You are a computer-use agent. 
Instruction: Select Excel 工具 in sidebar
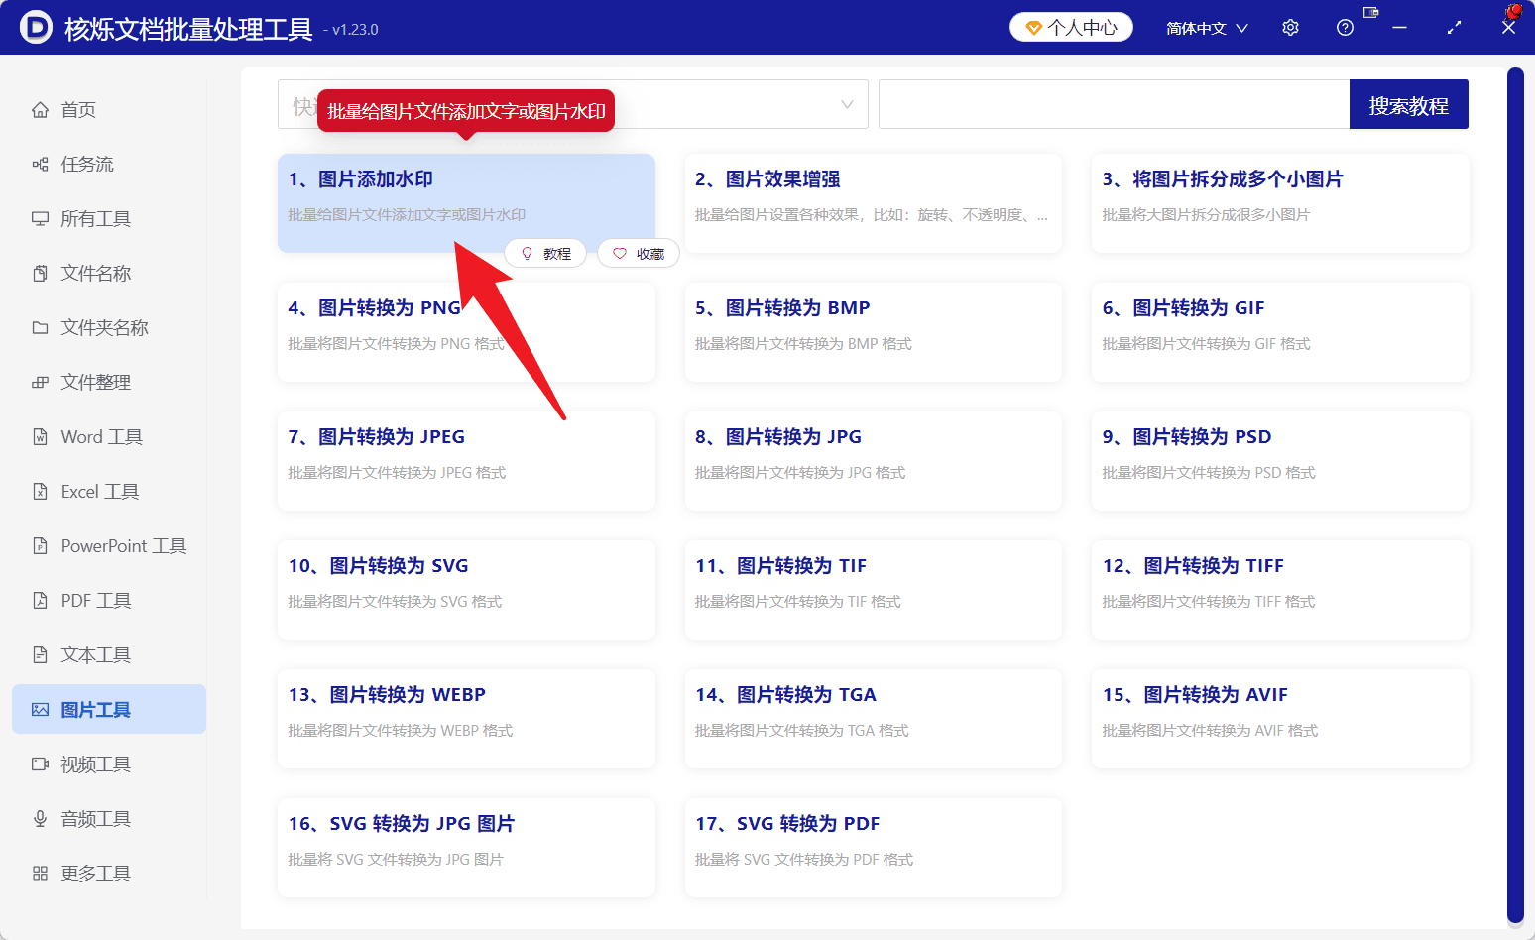[x=109, y=492]
